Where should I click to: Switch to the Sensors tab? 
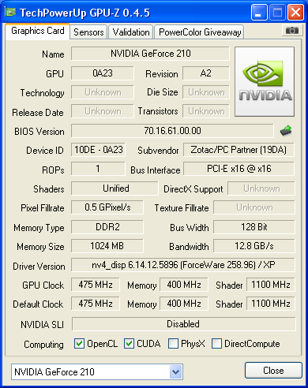[x=88, y=32]
